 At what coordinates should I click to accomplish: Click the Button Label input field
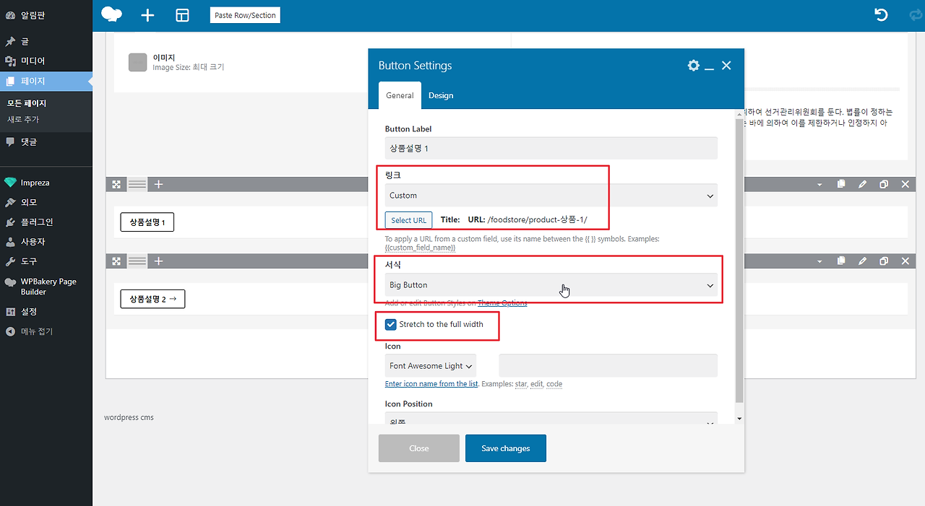pos(551,148)
